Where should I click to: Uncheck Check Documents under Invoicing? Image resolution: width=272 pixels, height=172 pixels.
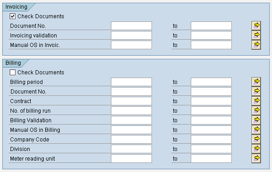coord(12,16)
